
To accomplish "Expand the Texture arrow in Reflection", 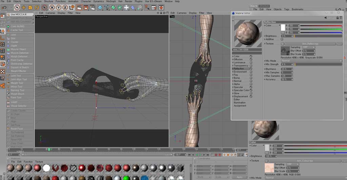I will [265, 44].
